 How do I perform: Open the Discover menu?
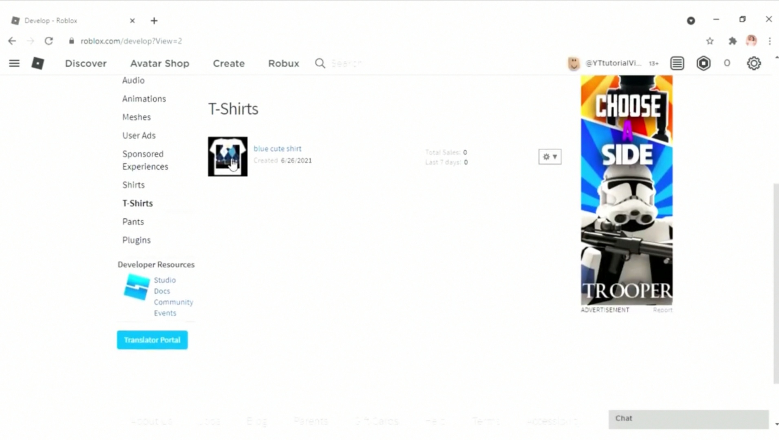(x=86, y=63)
